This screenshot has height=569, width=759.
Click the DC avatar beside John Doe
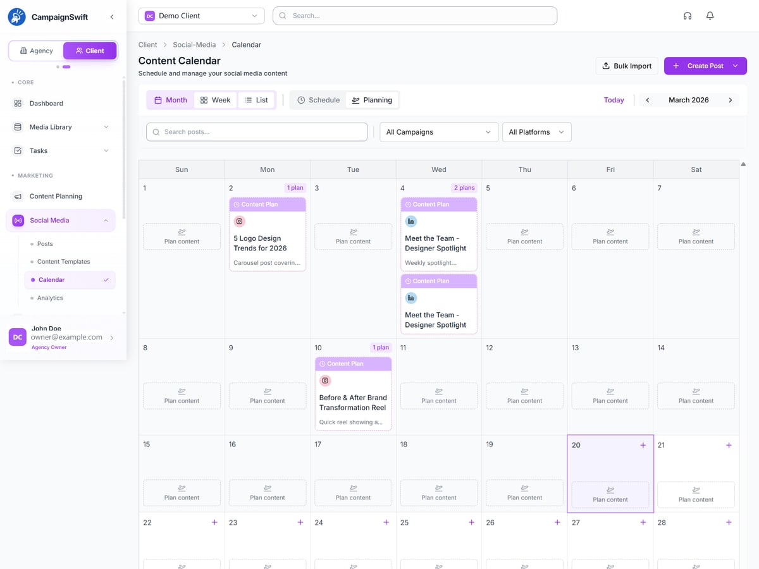18,337
